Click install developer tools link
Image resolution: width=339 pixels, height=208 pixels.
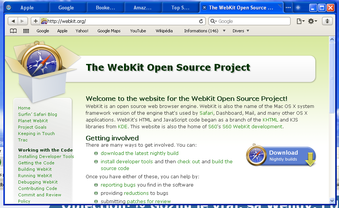point(127,161)
